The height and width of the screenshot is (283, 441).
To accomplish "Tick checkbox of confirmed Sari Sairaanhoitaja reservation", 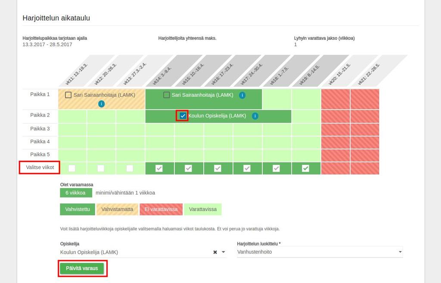I will (167, 95).
